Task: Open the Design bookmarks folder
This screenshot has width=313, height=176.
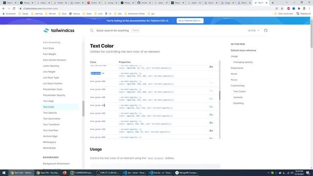Action: [23, 14]
